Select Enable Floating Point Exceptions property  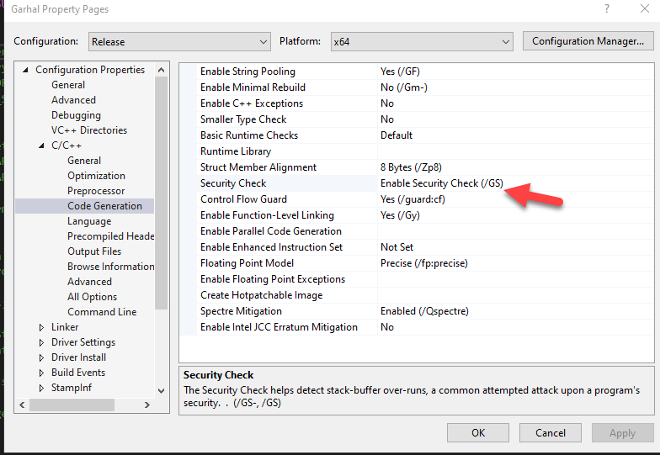pos(273,279)
